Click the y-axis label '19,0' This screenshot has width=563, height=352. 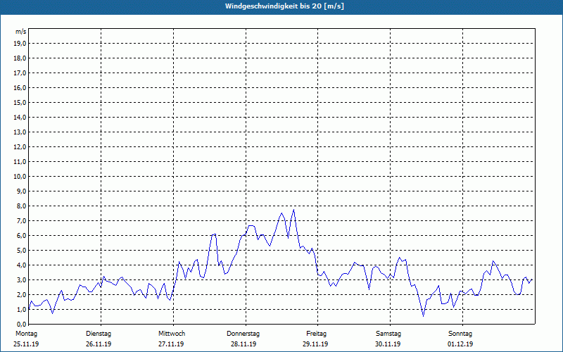(x=20, y=44)
